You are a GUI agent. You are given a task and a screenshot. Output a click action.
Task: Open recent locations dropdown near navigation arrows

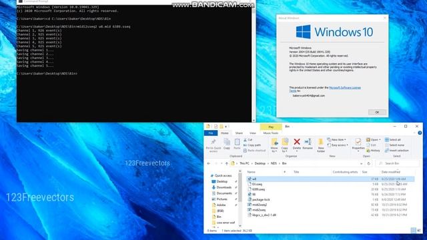click(222, 163)
